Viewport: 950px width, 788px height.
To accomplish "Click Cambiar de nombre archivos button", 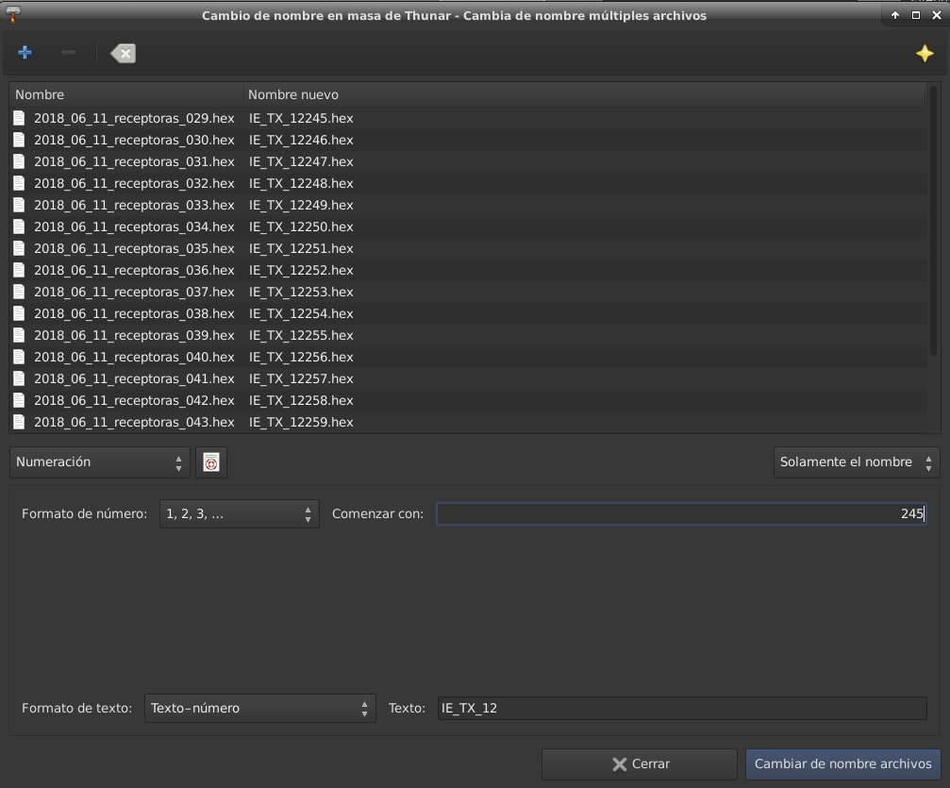I will (842, 763).
